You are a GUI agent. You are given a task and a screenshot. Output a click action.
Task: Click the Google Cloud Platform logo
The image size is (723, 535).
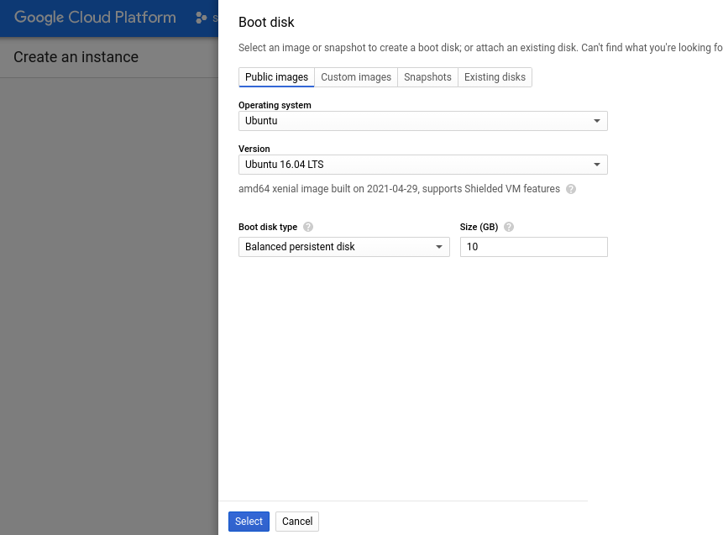pos(95,18)
